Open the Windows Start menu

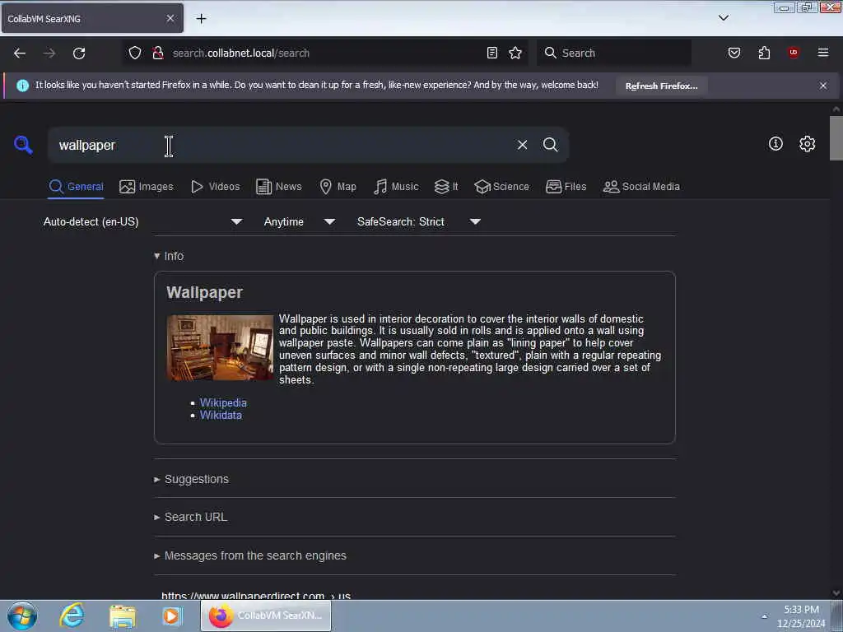pyautogui.click(x=22, y=616)
